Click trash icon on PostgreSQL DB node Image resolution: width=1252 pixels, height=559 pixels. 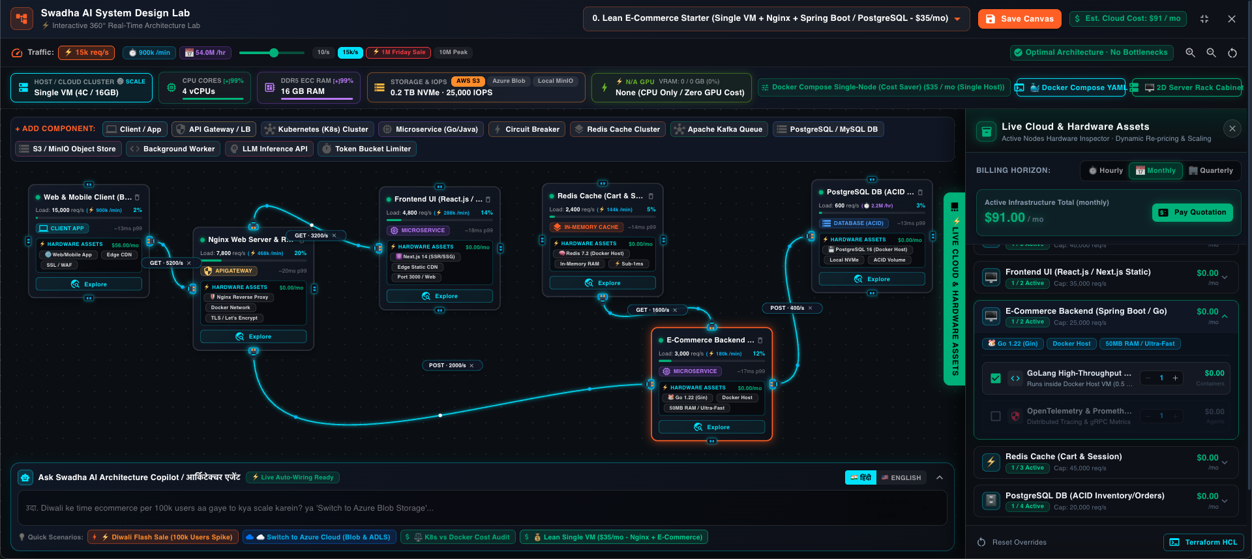tap(920, 192)
